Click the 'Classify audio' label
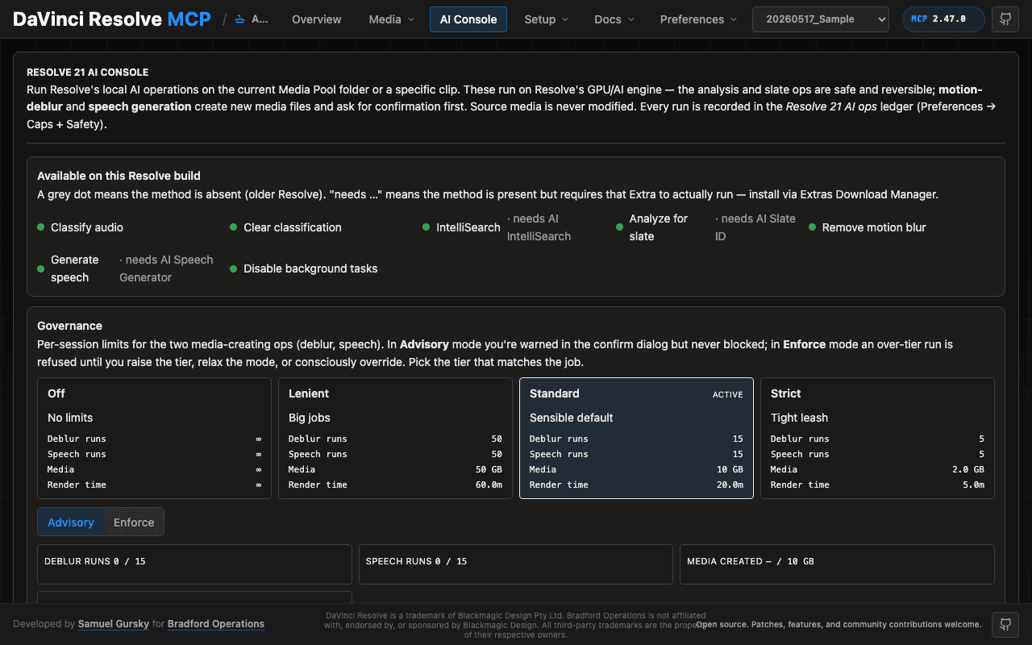Viewport: 1032px width, 645px height. 87,227
